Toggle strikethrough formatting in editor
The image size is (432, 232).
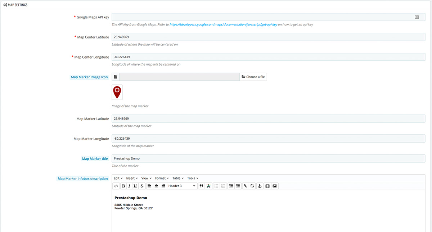point(141,186)
